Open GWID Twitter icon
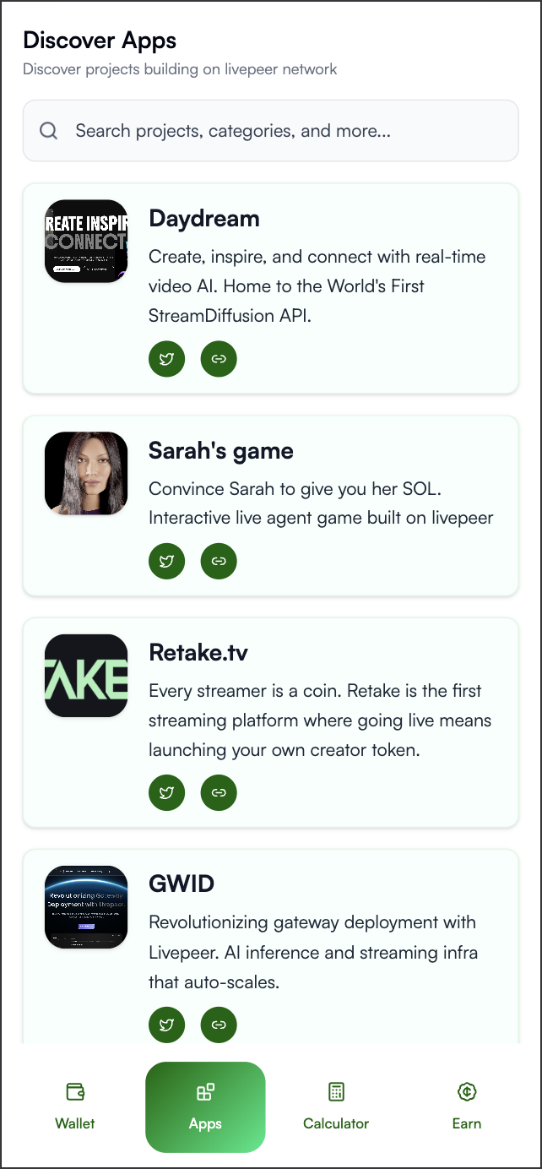 (167, 1025)
